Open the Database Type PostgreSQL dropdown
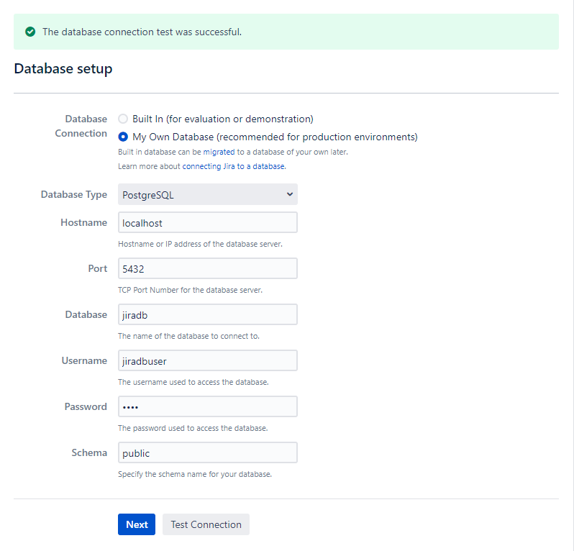The image size is (574, 551). pyautogui.click(x=208, y=194)
